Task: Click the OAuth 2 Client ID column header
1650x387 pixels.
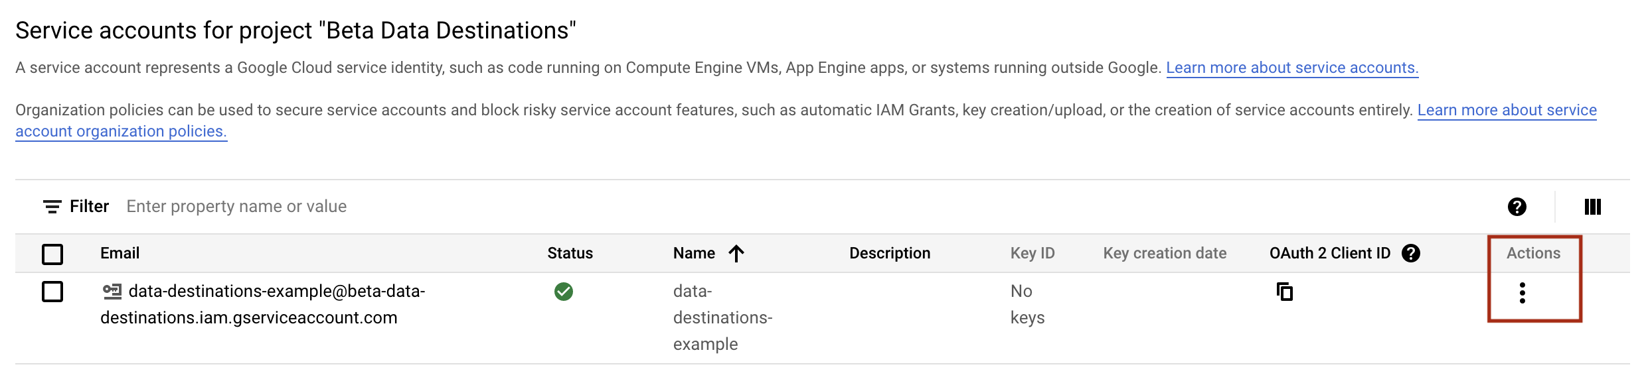Action: [x=1329, y=253]
